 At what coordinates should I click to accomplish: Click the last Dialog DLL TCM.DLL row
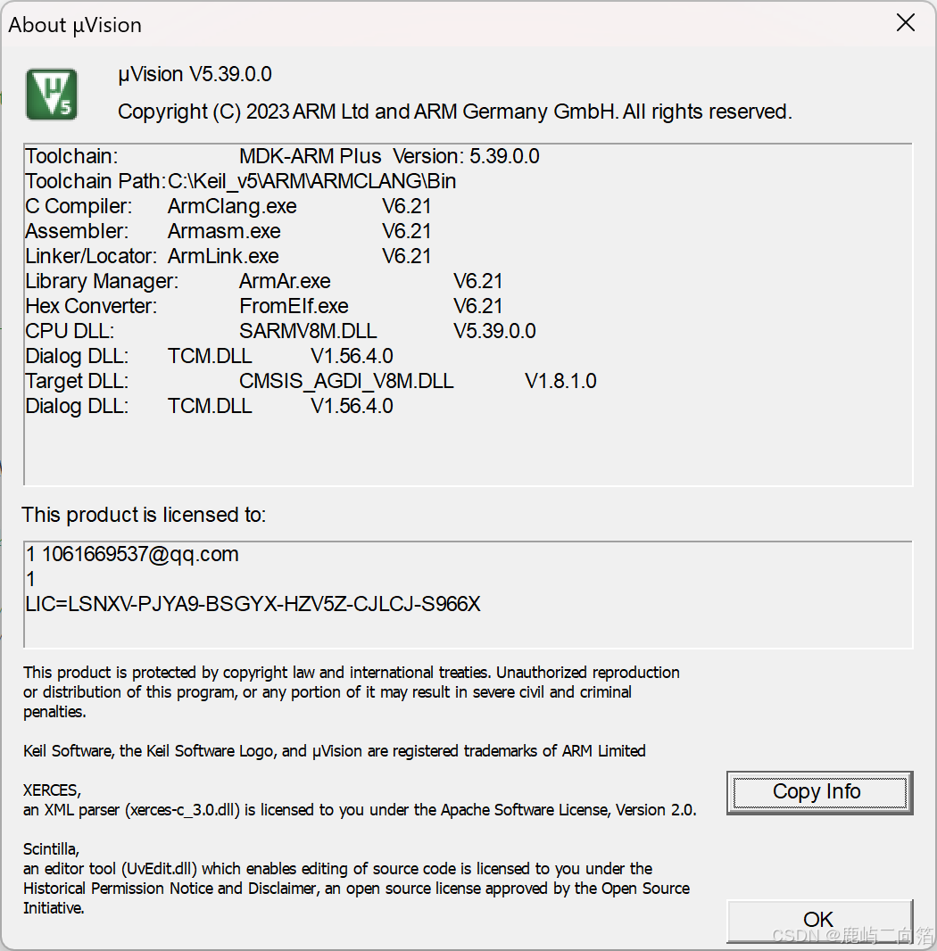tap(210, 406)
